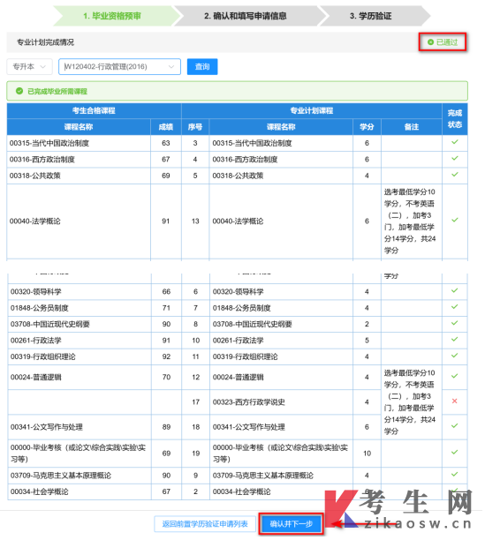Expand the W120402-行政管理(2016) major dropdown
This screenshot has width=485, height=540.
(x=119, y=66)
